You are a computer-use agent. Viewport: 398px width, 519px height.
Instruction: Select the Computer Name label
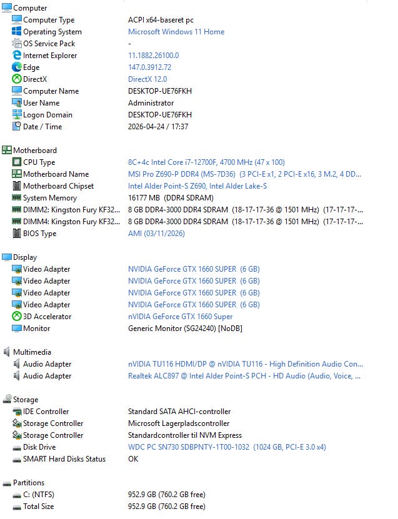tap(51, 91)
